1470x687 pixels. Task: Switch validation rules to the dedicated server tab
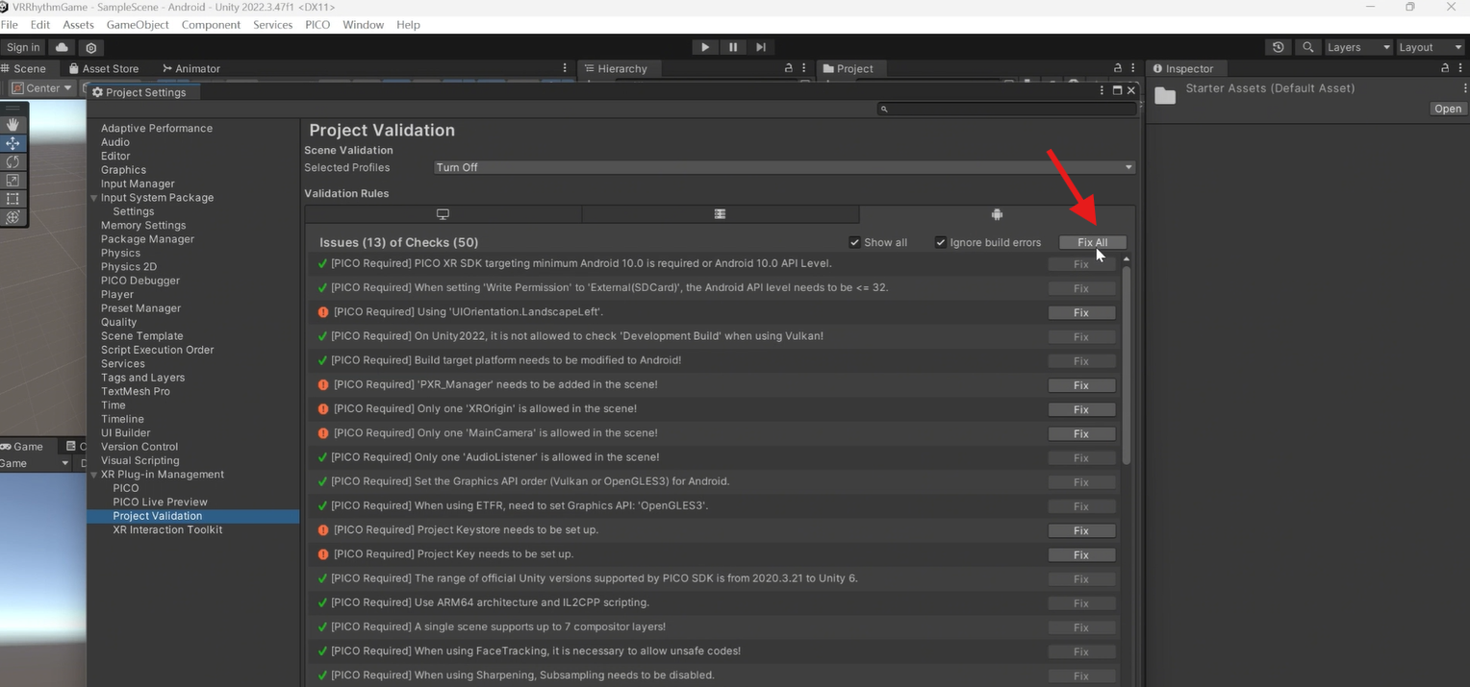[x=720, y=214]
